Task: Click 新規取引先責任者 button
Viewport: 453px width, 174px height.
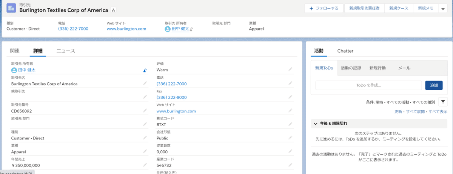Action: tap(364, 8)
